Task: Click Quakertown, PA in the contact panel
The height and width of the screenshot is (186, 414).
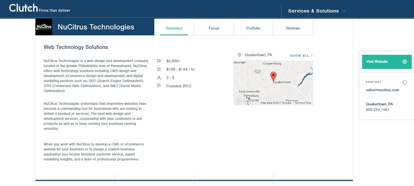Action: coord(379,104)
